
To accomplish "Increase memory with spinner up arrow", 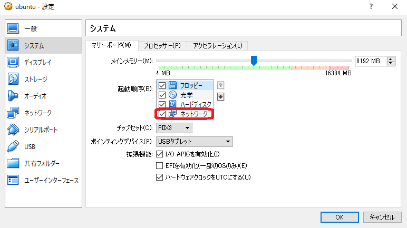I will pos(390,59).
